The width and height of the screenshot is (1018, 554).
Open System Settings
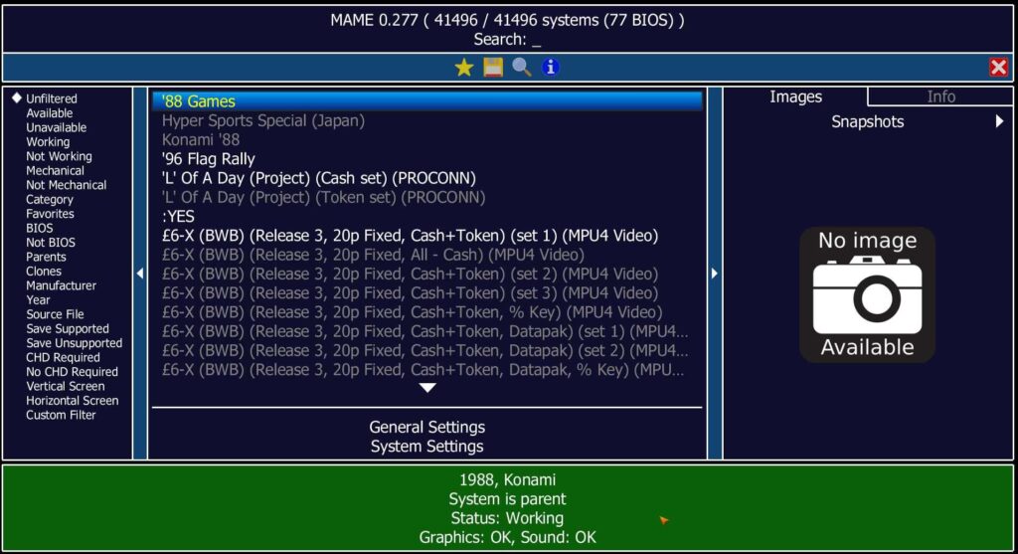coord(427,447)
